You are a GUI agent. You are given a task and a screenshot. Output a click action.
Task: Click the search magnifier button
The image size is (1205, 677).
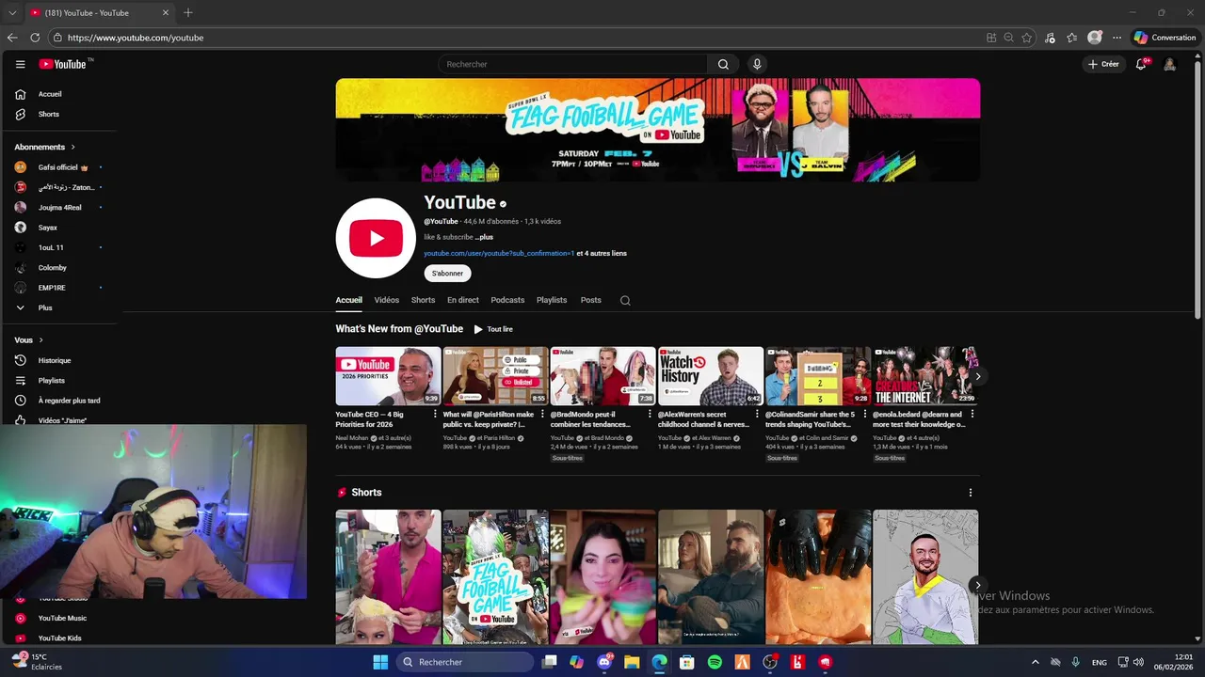(723, 64)
